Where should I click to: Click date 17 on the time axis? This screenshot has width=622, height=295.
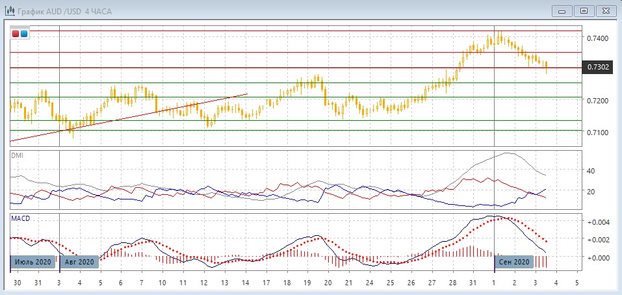coord(266,283)
